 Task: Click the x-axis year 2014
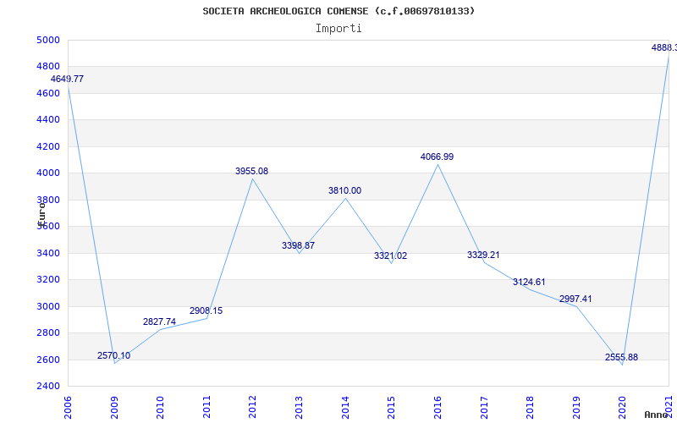[345, 407]
